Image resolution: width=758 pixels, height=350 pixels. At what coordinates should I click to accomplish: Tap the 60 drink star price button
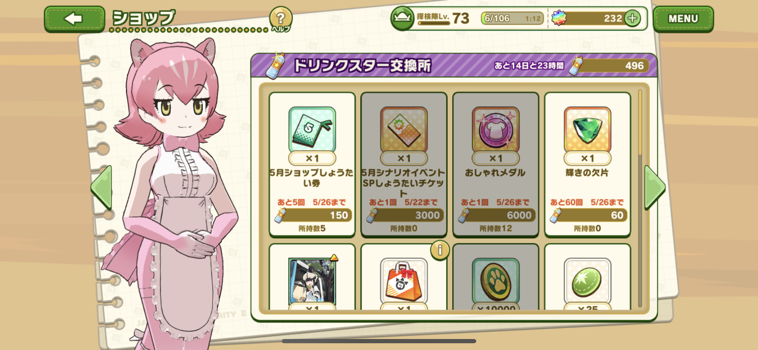coord(588,215)
